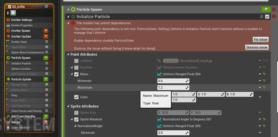The height and width of the screenshot is (137, 278).
Task: Uncheck the Color attribute checkbox
Action: click(x=76, y=97)
